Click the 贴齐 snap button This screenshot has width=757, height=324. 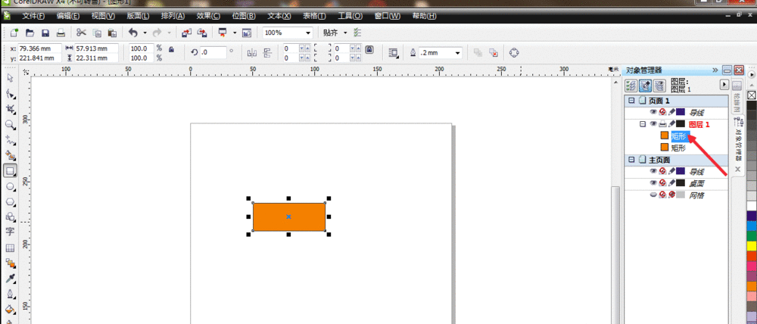(332, 33)
